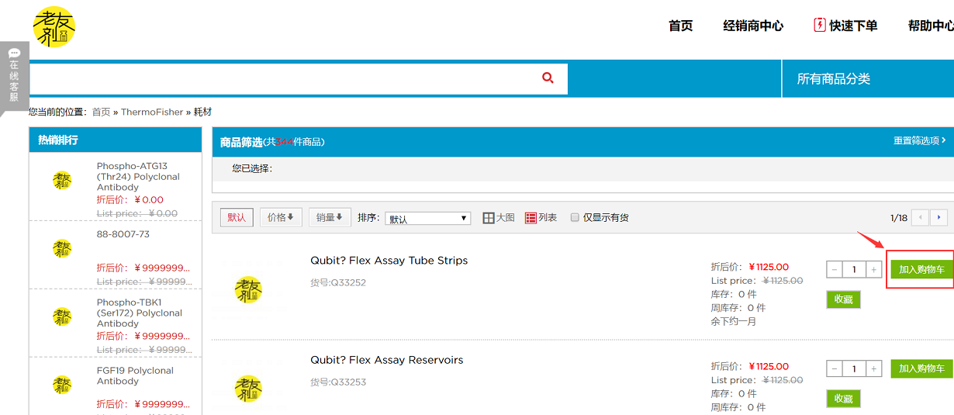The height and width of the screenshot is (415, 954).
Task: Sort products by price
Action: pos(281,218)
